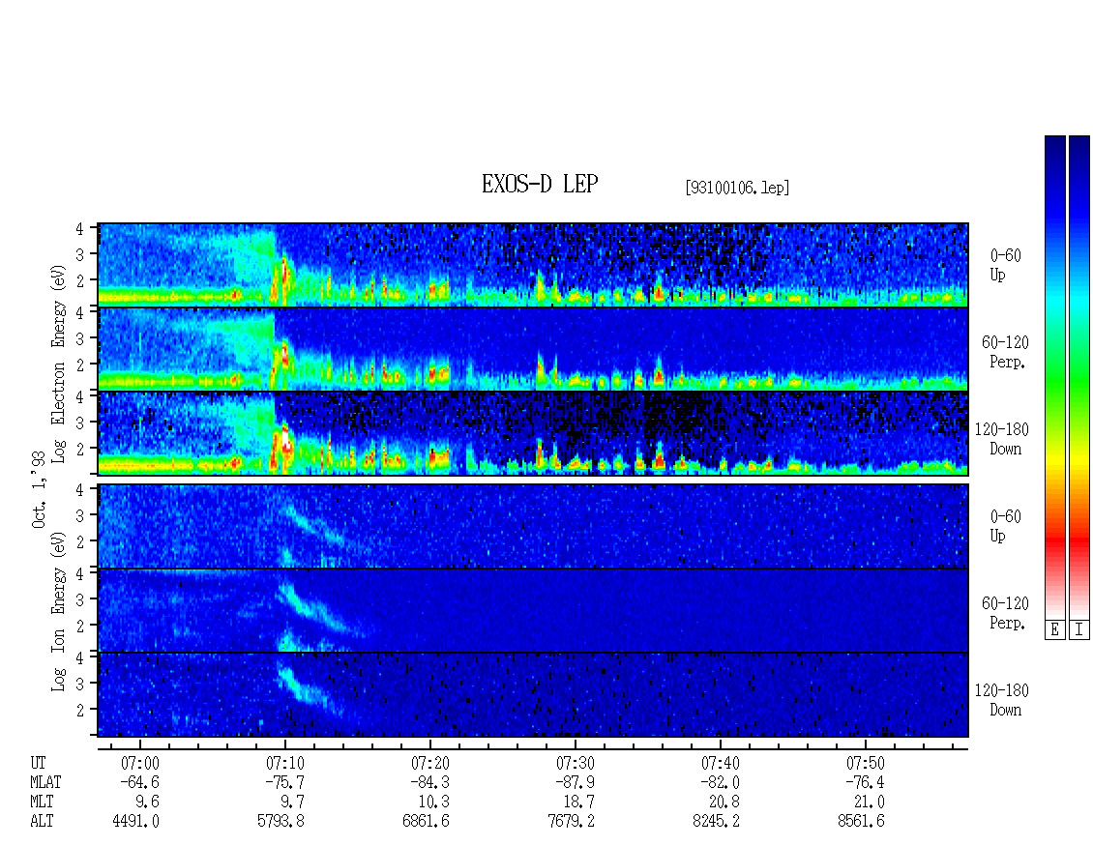1093x846 pixels.
Task: Click the MLAT value -82.0
Action: click(x=720, y=782)
